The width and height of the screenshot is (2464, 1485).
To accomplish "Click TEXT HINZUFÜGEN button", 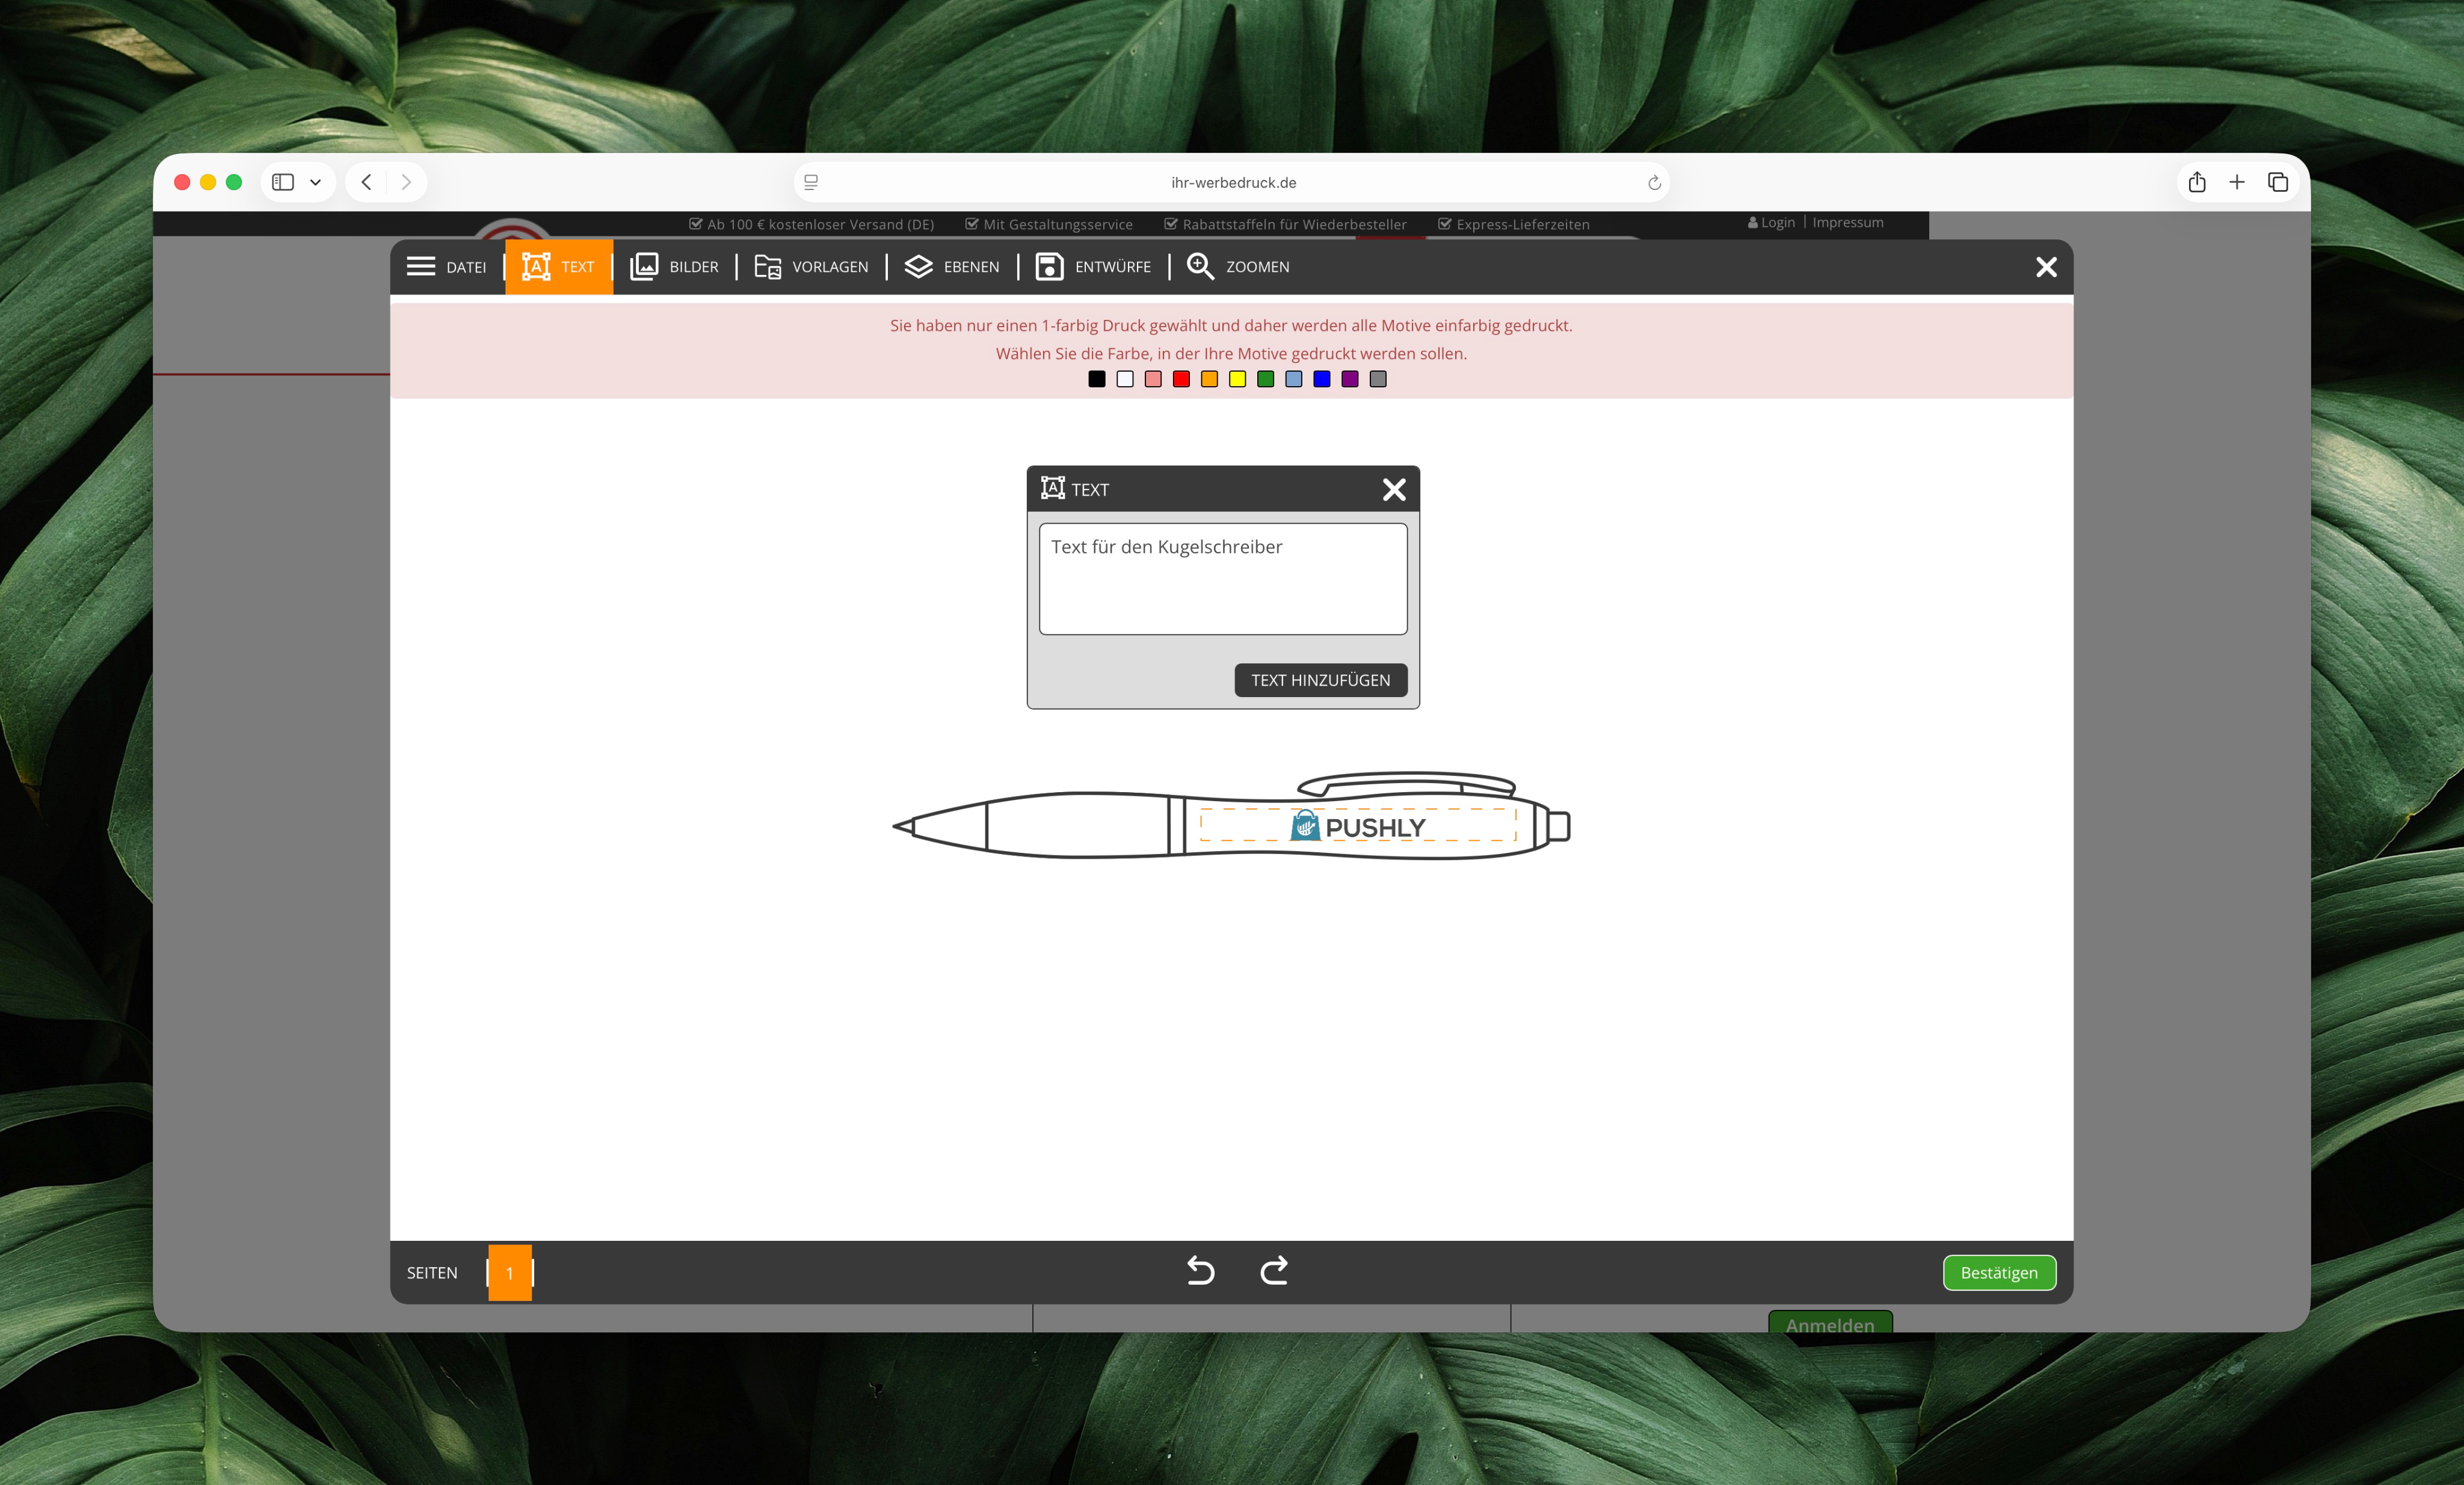I will click(1320, 680).
